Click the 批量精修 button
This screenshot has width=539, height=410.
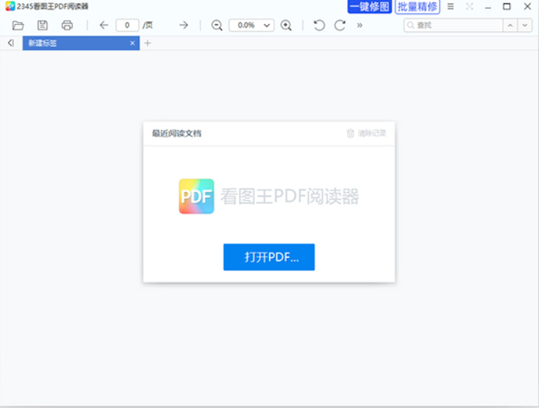coord(418,7)
